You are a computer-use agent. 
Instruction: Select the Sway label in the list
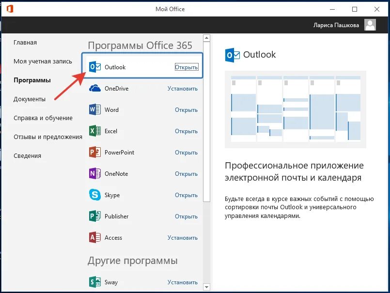[111, 282]
